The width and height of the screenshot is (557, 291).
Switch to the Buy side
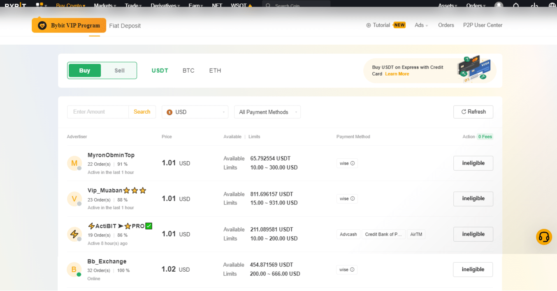tap(85, 71)
